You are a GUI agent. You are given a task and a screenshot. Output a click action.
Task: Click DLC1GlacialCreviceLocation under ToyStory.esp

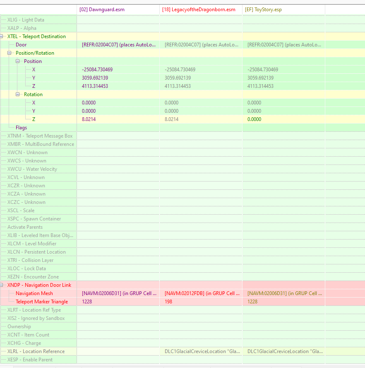pyautogui.click(x=285, y=351)
